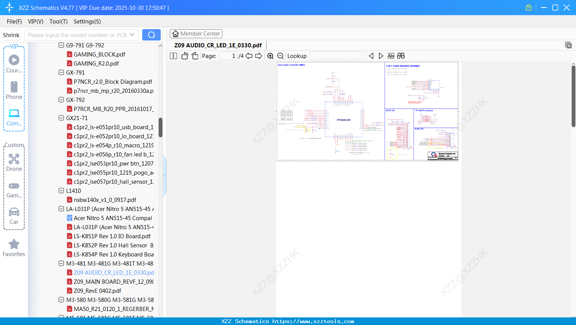Collapse the L1410 folder
This screenshot has width=576, height=325.
(x=61, y=191)
